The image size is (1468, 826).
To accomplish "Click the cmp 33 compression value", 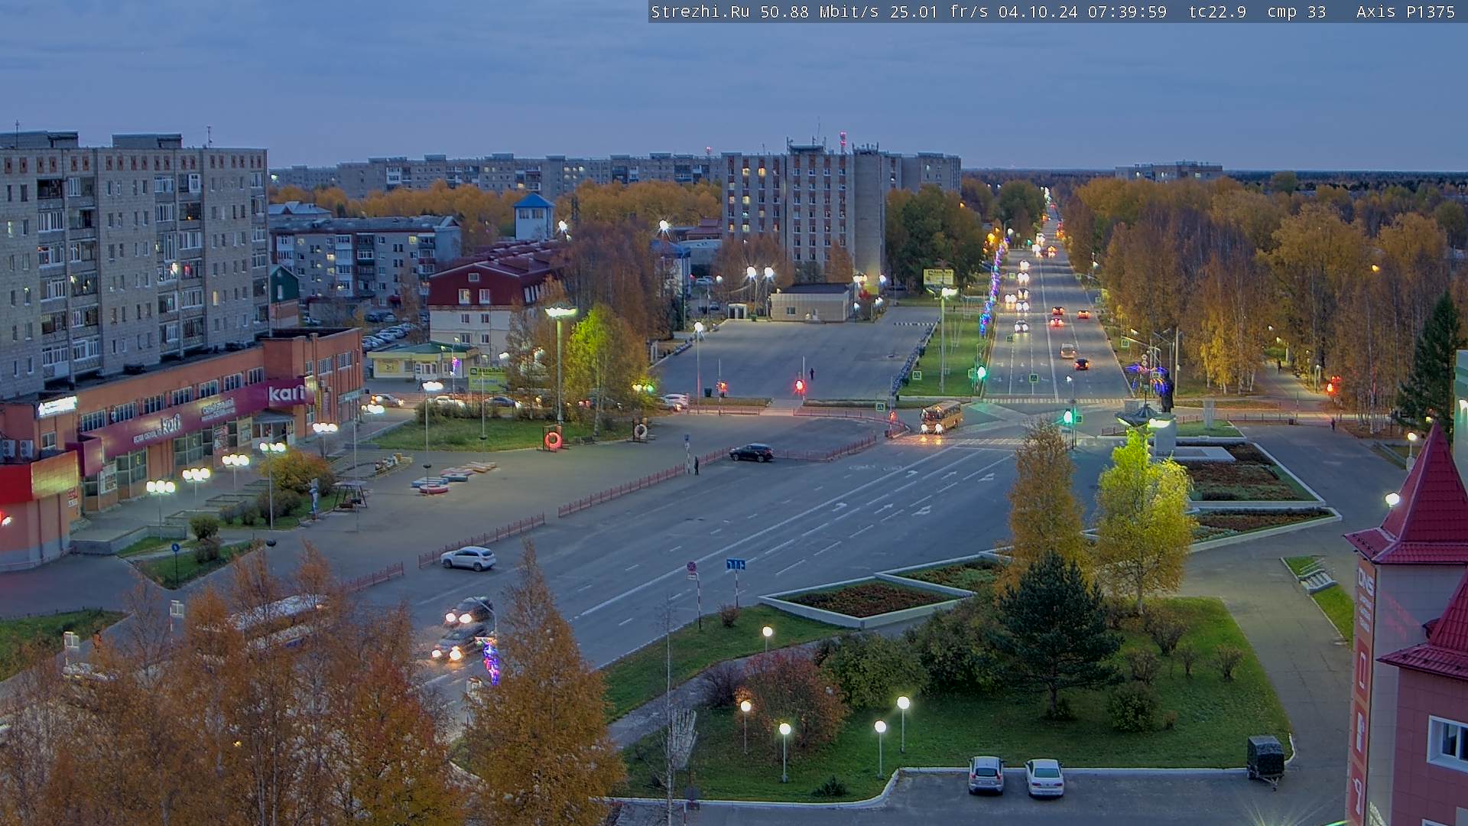I will click(x=1296, y=11).
